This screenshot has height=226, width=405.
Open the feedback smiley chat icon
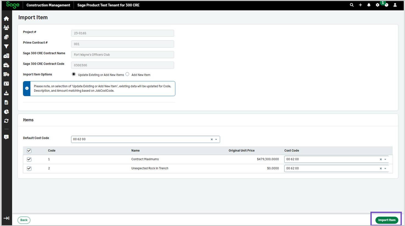pos(6,137)
